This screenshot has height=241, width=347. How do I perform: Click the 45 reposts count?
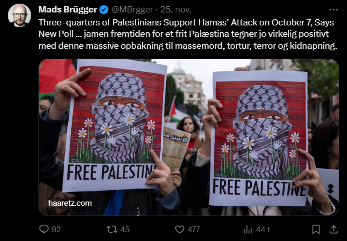tap(124, 230)
